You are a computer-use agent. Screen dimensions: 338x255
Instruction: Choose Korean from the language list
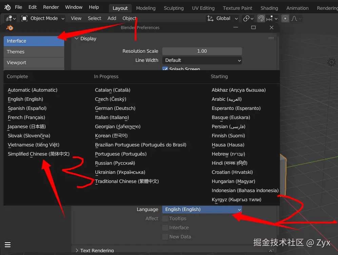111,136
